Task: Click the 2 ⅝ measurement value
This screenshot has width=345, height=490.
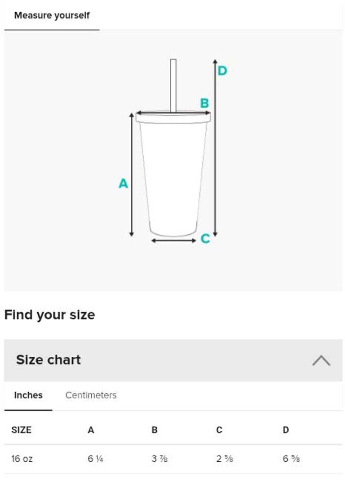Action: pos(224,459)
